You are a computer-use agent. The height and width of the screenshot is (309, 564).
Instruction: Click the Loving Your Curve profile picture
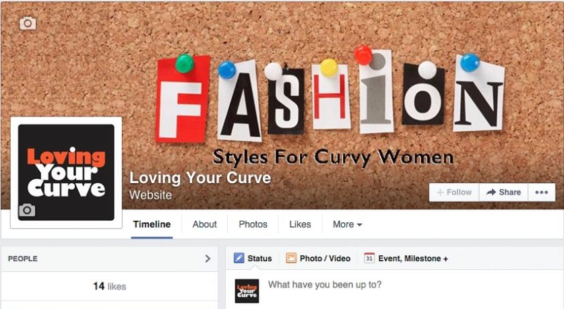click(x=66, y=172)
